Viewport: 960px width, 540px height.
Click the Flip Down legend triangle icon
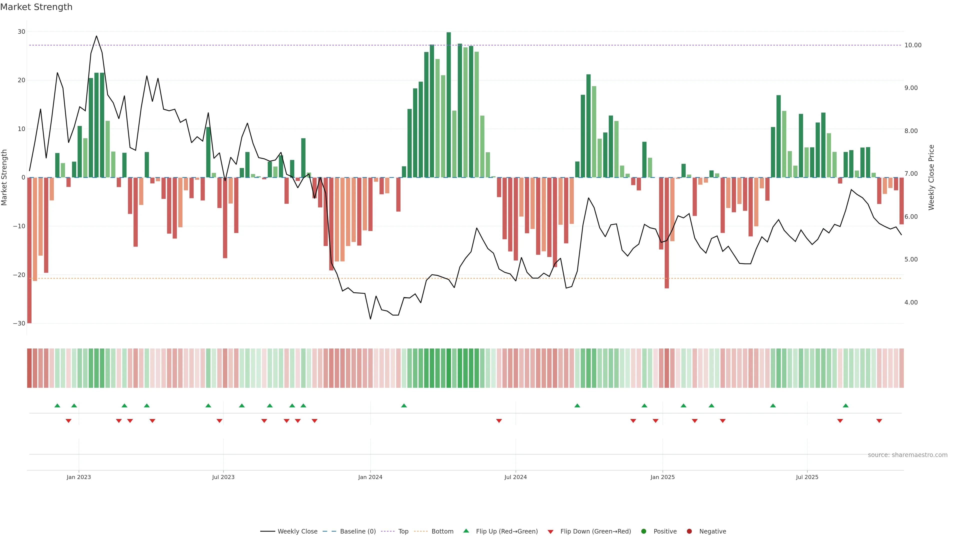550,532
